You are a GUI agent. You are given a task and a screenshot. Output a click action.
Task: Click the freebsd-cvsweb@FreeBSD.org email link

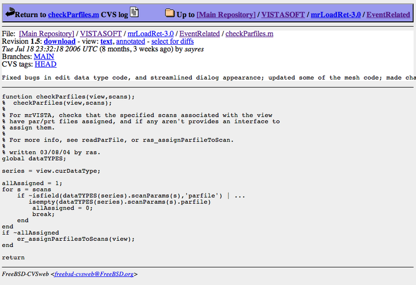94,274
